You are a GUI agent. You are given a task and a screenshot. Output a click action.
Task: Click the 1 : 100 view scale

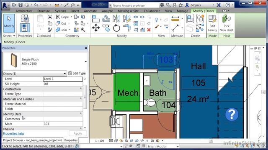pyautogui.click(x=100, y=141)
